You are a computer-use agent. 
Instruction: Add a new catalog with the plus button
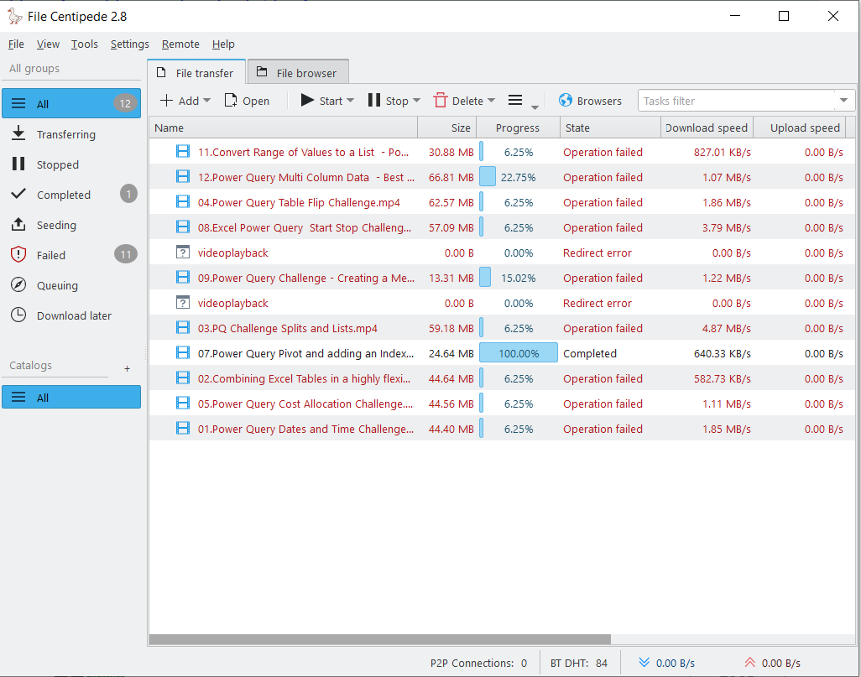click(127, 367)
